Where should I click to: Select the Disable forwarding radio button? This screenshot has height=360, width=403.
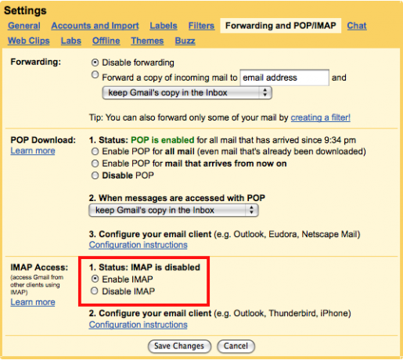[x=95, y=63]
